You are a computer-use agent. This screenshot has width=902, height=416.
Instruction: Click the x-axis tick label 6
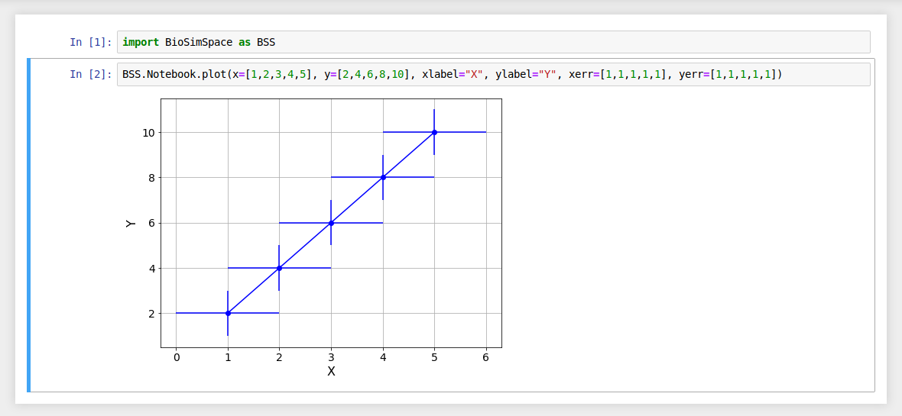tap(486, 357)
